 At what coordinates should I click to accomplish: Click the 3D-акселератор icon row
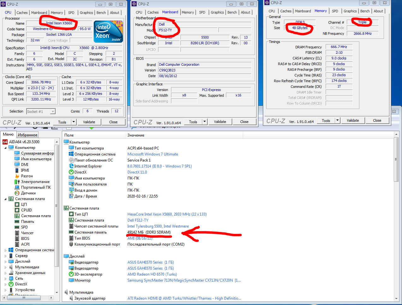(x=71, y=274)
